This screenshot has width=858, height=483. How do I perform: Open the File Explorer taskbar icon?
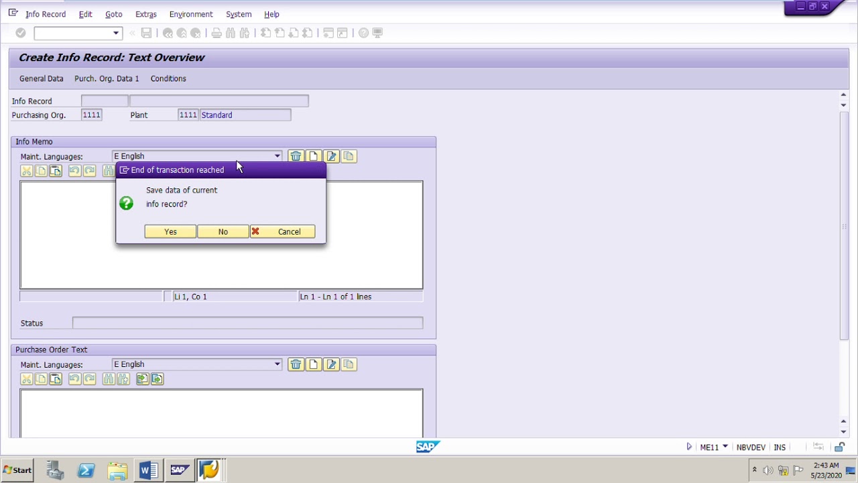pyautogui.click(x=117, y=470)
